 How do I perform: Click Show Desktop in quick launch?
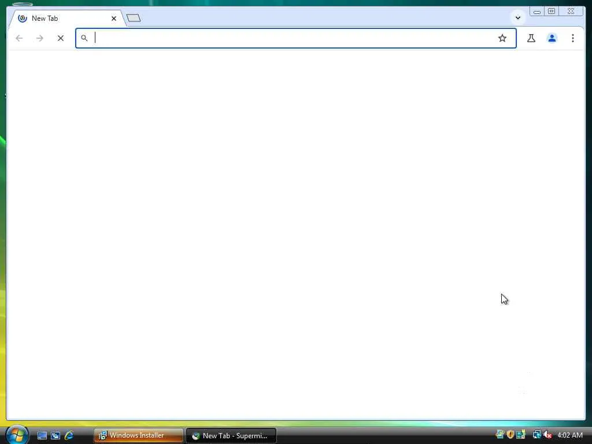[x=42, y=435]
